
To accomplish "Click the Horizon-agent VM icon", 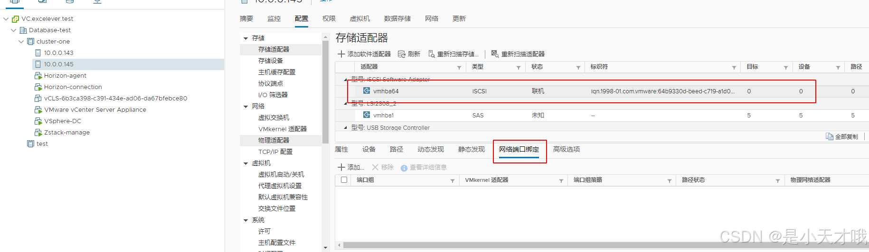I will point(38,76).
